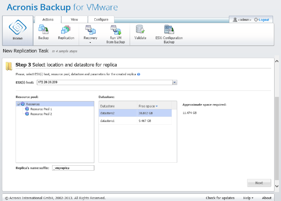Select the datastore1 row
The image size is (281, 201).
[x=108, y=121]
